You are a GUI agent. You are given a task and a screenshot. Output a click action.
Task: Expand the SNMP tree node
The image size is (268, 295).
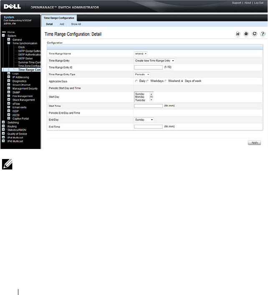(x=9, y=92)
